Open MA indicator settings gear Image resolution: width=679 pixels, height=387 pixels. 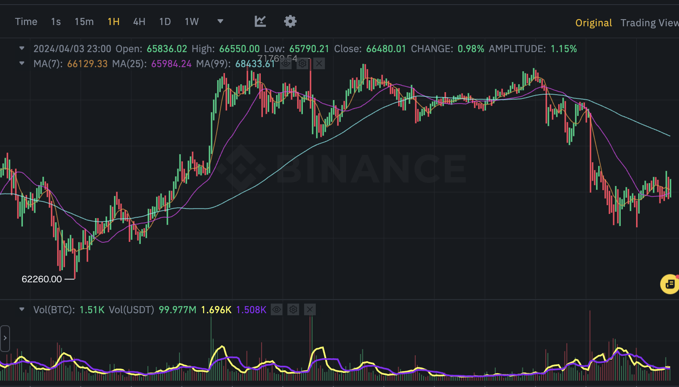302,63
